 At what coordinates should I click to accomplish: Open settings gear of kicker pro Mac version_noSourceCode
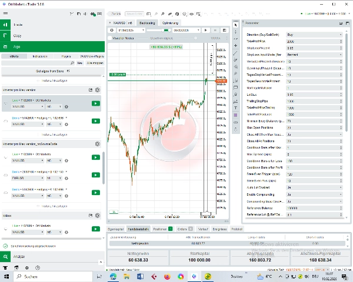click(98, 144)
